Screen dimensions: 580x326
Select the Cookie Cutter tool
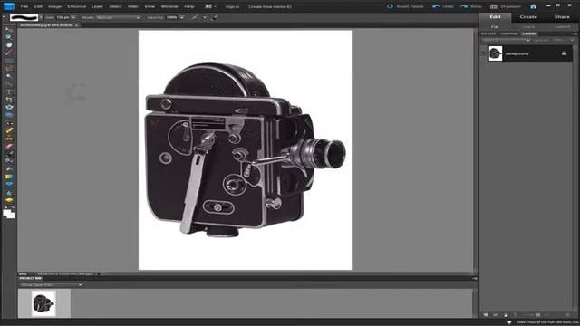click(x=9, y=107)
